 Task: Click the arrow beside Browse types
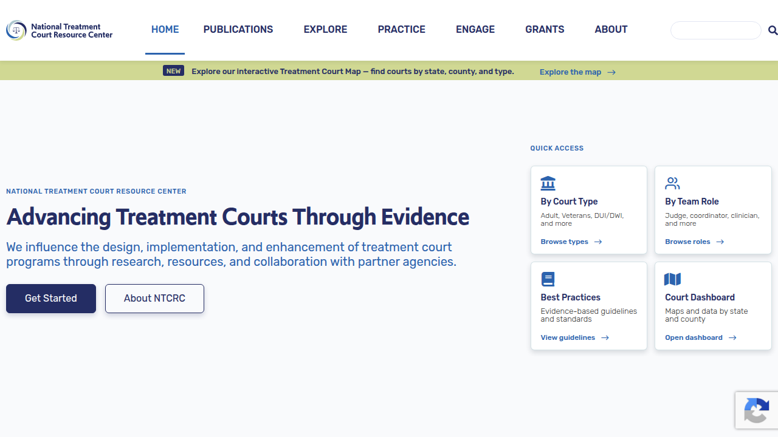pyautogui.click(x=598, y=242)
